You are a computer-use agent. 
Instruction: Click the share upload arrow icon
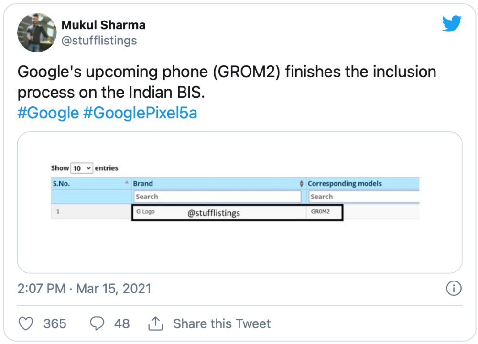pos(155,324)
